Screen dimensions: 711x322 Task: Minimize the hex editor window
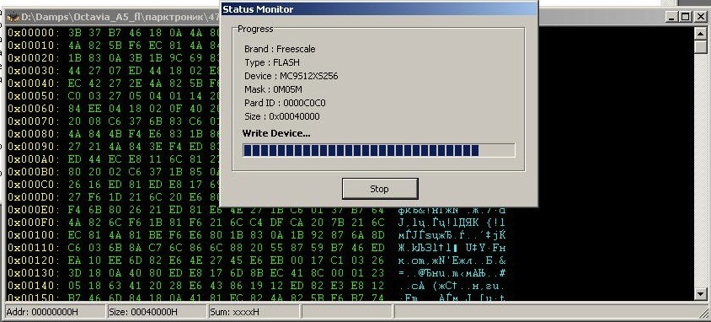672,18
